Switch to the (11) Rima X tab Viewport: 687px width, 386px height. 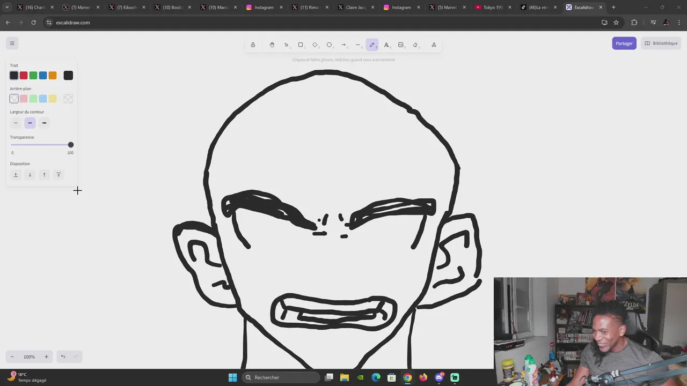tap(310, 8)
